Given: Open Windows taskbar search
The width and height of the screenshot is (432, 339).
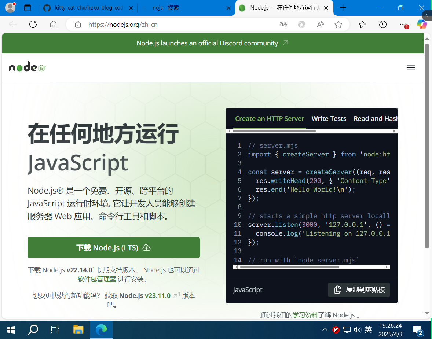Looking at the screenshot, I should 33,329.
